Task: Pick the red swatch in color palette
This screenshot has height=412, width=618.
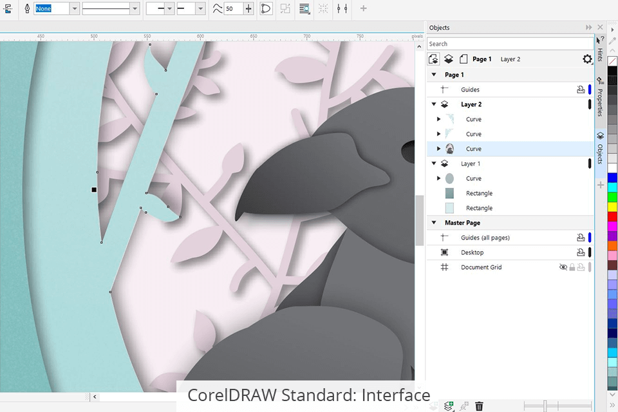Action: (612, 216)
